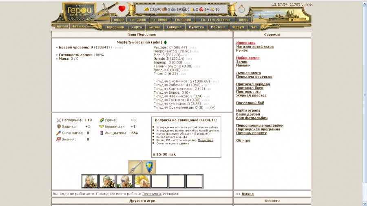Open the Армия tab
Screen dimensions: 367x206
click(x=62, y=26)
